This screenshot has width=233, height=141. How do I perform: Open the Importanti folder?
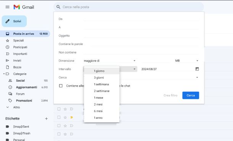pos(20,54)
